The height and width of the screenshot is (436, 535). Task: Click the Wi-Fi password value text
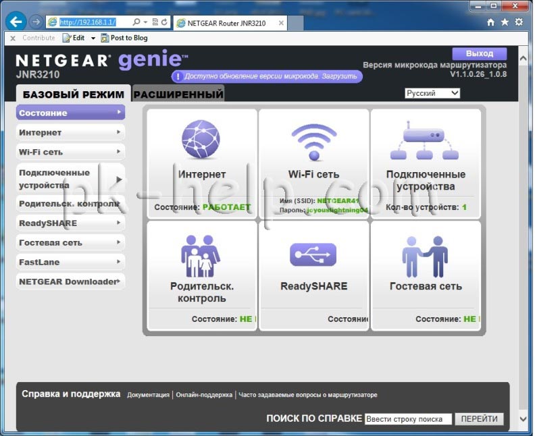click(x=337, y=211)
